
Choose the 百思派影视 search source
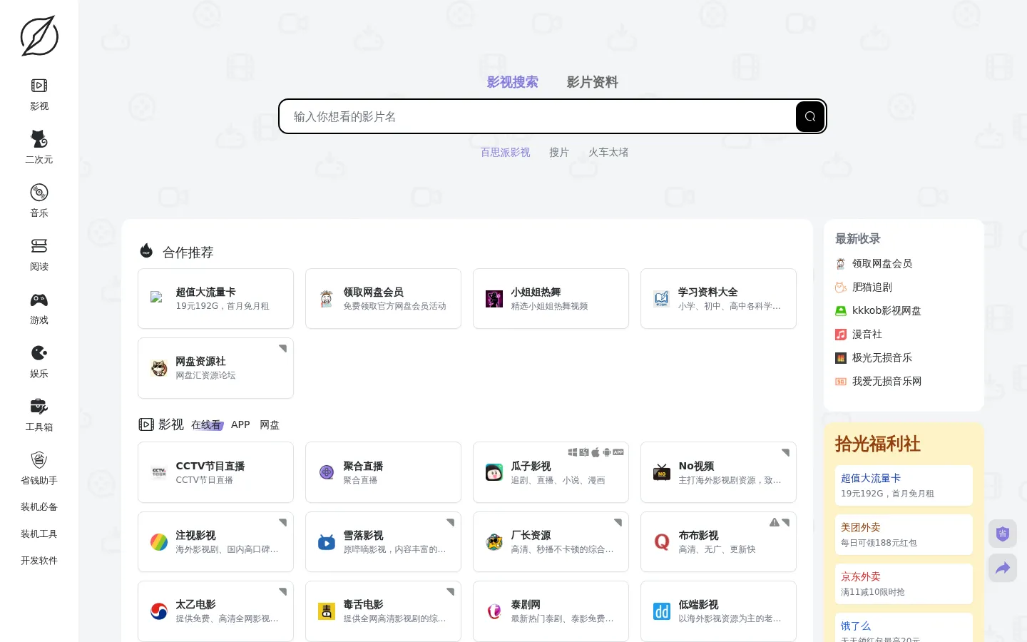click(505, 152)
